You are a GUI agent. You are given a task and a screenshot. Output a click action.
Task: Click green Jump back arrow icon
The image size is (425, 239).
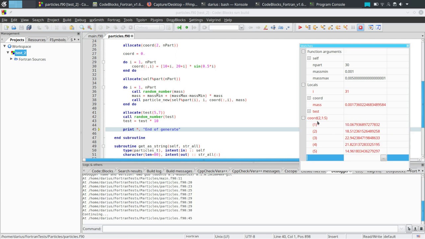pyautogui.click(x=179, y=28)
